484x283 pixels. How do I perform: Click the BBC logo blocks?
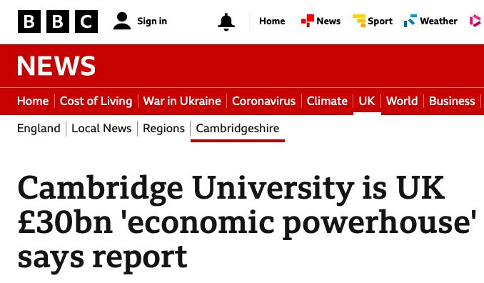click(58, 21)
